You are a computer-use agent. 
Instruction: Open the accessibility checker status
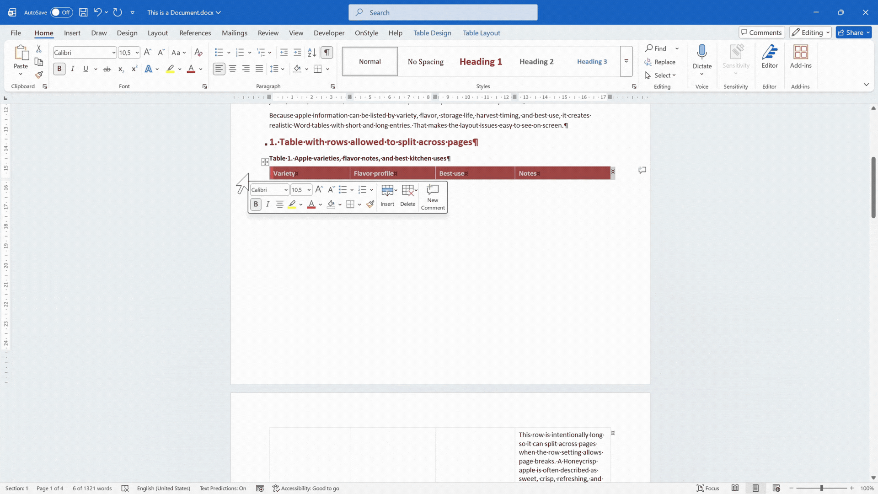pyautogui.click(x=306, y=489)
